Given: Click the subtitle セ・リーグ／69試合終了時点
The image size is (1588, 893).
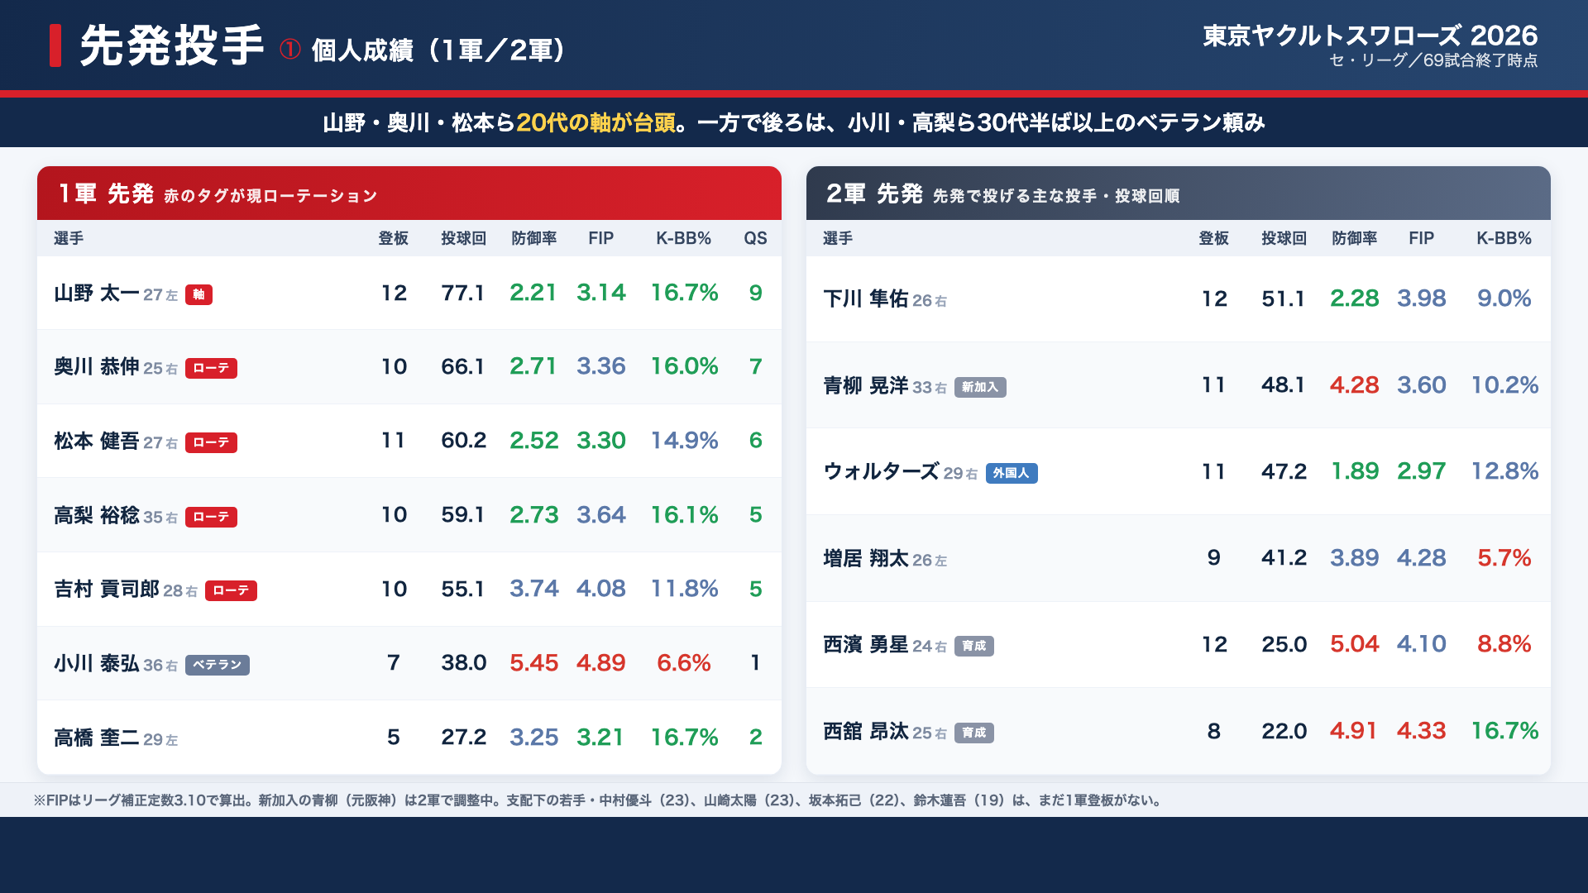Looking at the screenshot, I should coord(1433,60).
